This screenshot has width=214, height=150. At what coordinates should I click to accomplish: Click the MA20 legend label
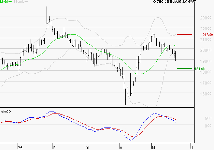[4, 2]
